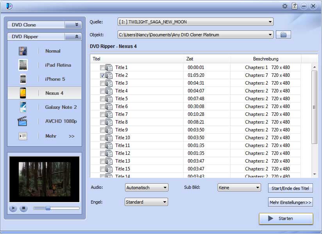Select the iPhone 5 device icon
This screenshot has width=322, height=234.
point(23,79)
